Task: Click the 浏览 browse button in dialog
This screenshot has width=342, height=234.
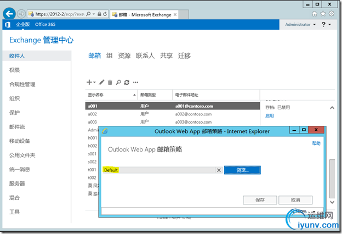Action: (242, 170)
